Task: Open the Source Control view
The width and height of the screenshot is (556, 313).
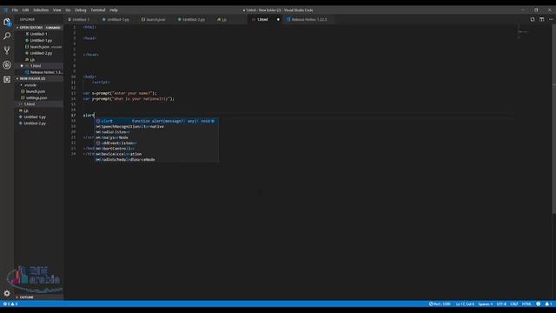Action: pos(7,50)
